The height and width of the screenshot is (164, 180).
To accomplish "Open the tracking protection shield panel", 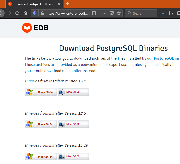I will pos(35,13).
